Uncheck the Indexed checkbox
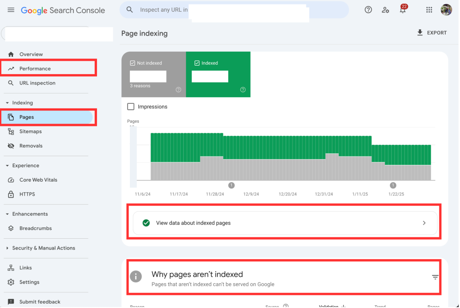This screenshot has height=308, width=460. [x=197, y=63]
